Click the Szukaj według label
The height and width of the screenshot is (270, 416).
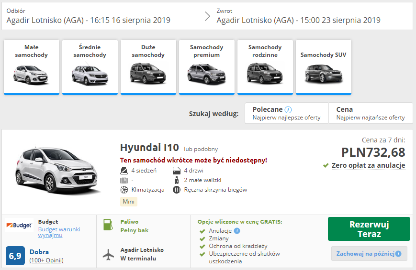point(214,114)
